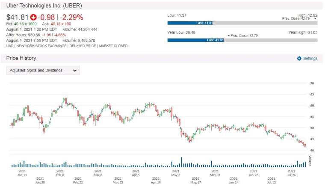Click the year range Prev. Close: 42.79 marker
Viewport: 325px width, 186px height.
[243, 36]
